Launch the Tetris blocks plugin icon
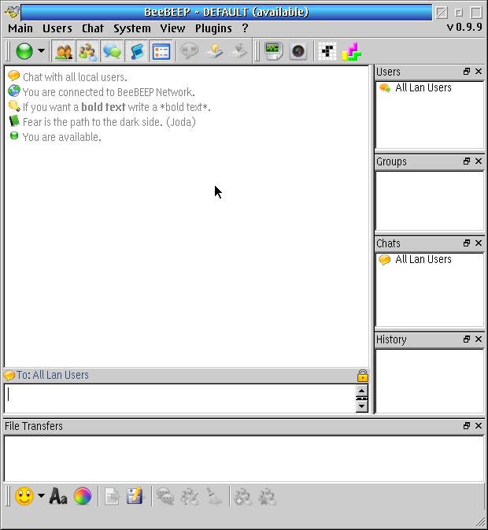The width and height of the screenshot is (488, 530). [352, 51]
